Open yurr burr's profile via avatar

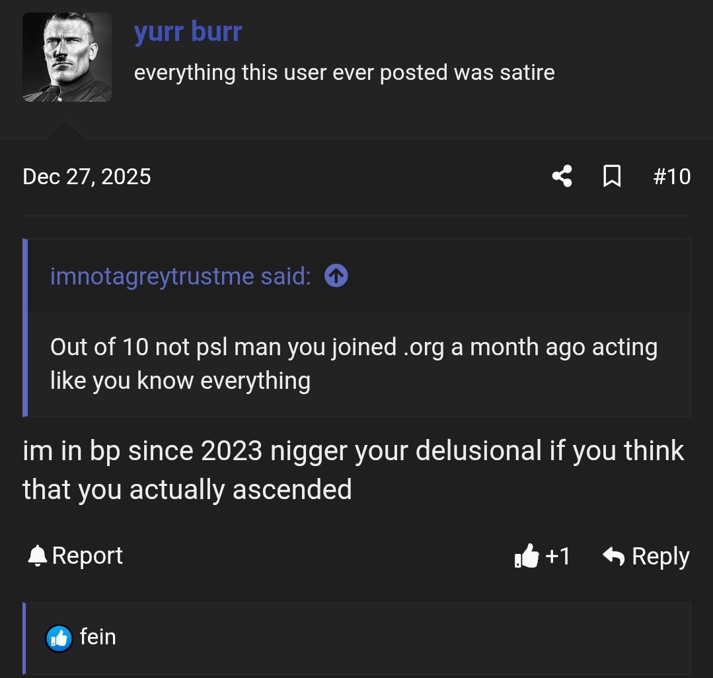pyautogui.click(x=67, y=57)
